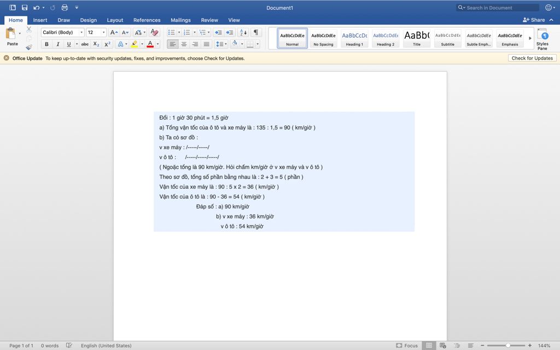Open the Paste options dropdown arrow

pos(20,33)
